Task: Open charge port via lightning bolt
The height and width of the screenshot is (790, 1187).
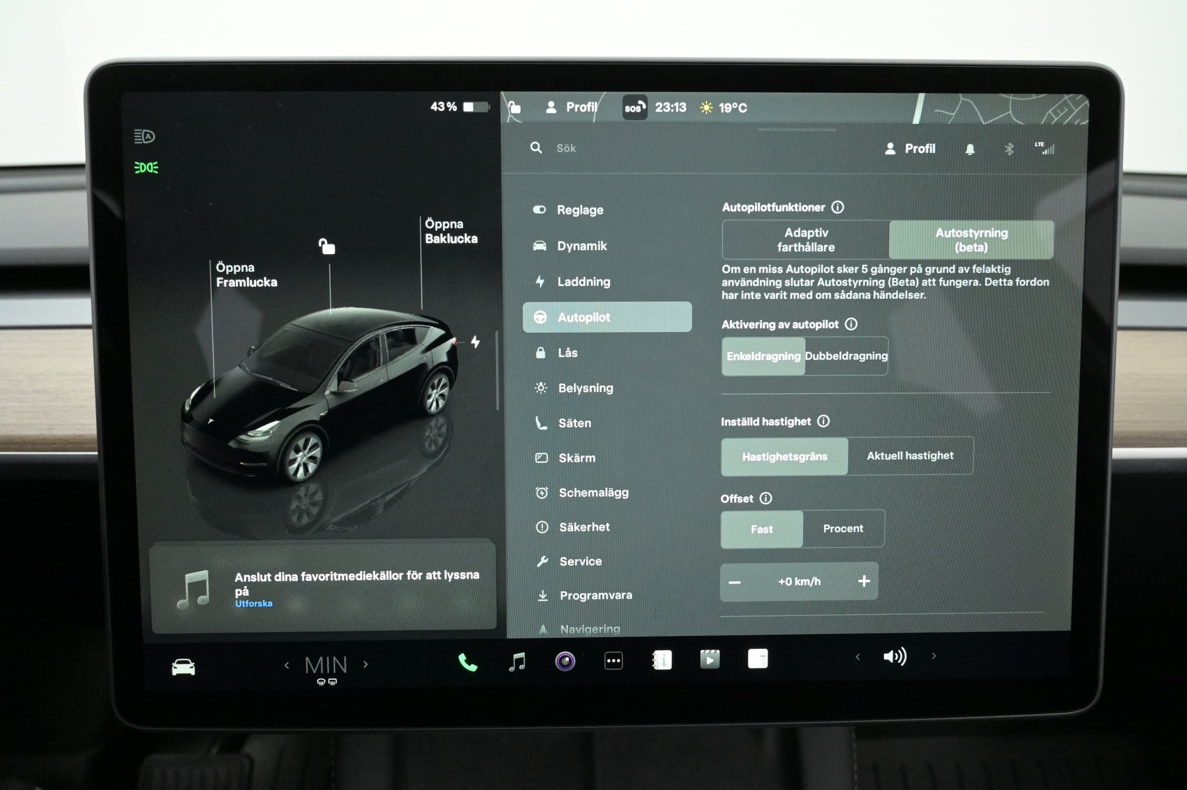Action: coord(475,342)
